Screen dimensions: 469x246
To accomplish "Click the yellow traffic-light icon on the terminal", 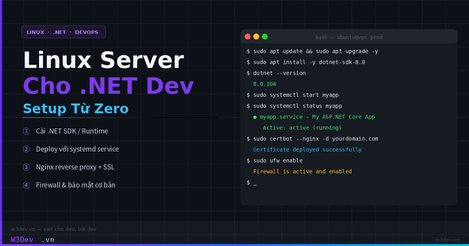I will pyautogui.click(x=256, y=36).
